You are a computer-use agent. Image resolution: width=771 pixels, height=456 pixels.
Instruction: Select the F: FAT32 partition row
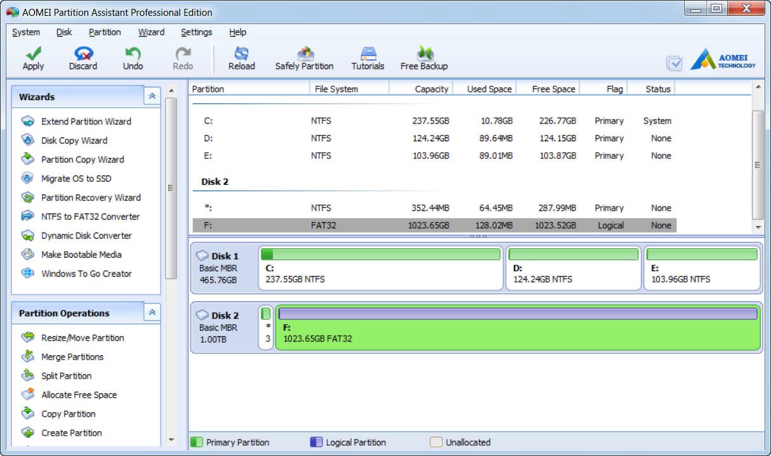[x=434, y=225]
